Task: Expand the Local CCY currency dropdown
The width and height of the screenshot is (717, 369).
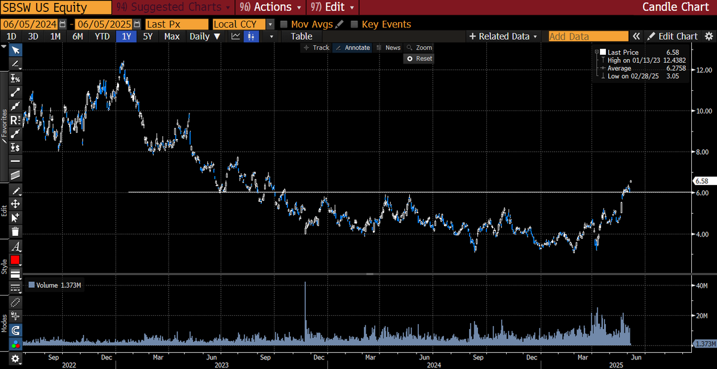Action: 271,24
